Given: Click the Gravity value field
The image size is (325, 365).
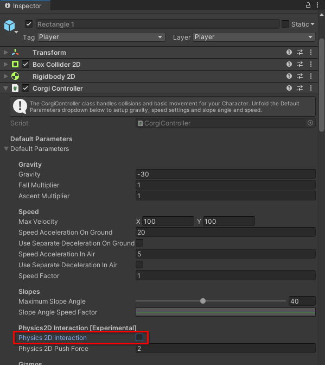Looking at the screenshot, I should tap(226, 174).
